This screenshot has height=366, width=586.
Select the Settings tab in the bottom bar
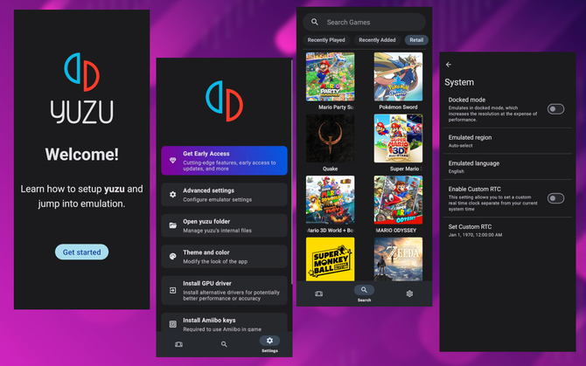pyautogui.click(x=269, y=344)
